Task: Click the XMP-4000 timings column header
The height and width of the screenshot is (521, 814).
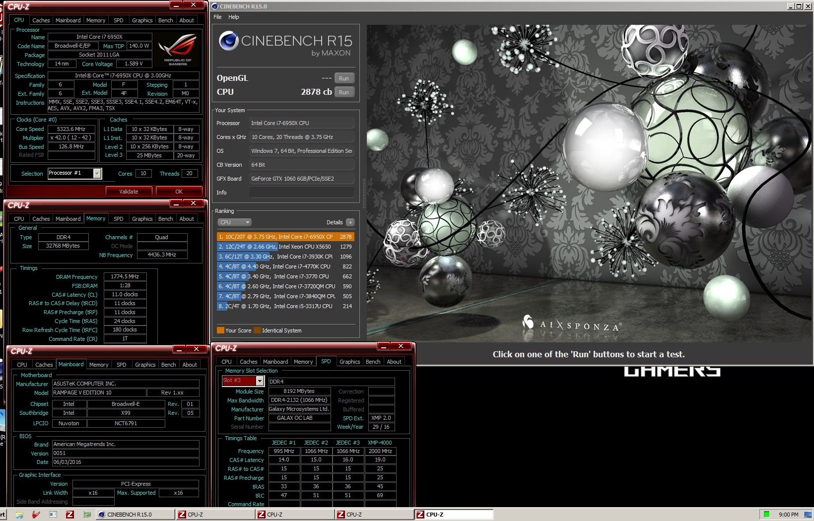Action: (x=380, y=443)
